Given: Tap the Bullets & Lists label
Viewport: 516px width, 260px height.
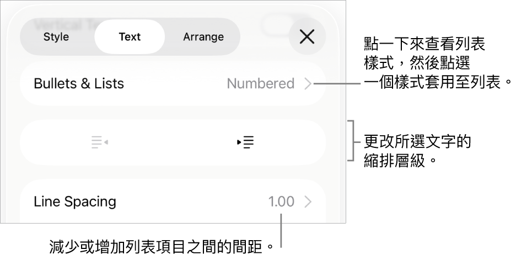Looking at the screenshot, I should tap(79, 84).
